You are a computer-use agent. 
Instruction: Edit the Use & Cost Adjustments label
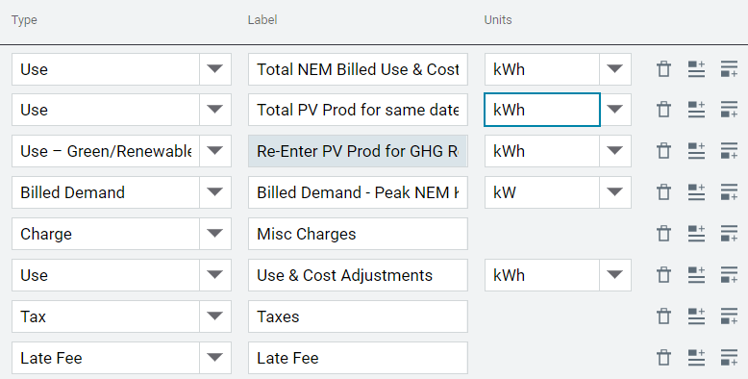[x=358, y=275]
